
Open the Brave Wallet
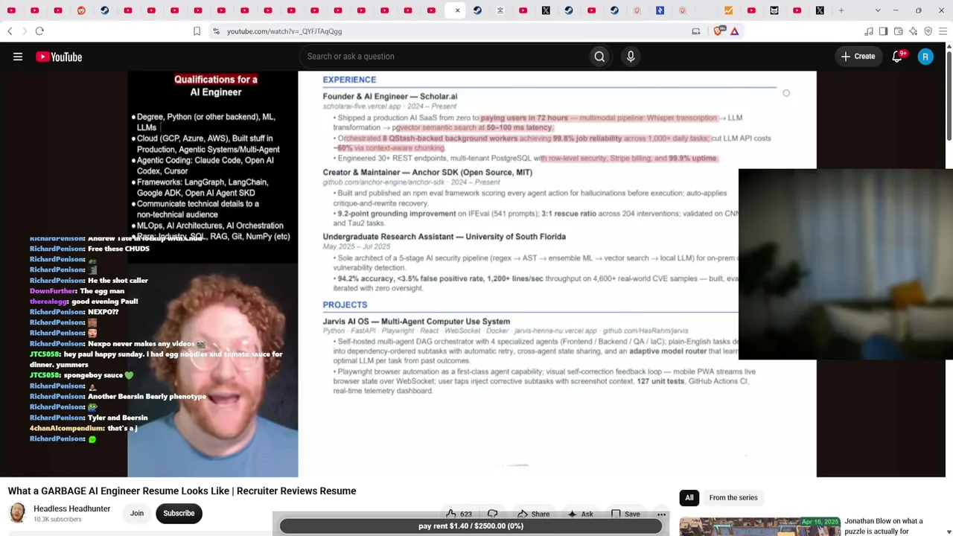(898, 31)
